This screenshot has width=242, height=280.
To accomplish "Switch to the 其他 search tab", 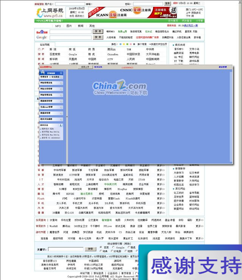I will pos(92,26).
